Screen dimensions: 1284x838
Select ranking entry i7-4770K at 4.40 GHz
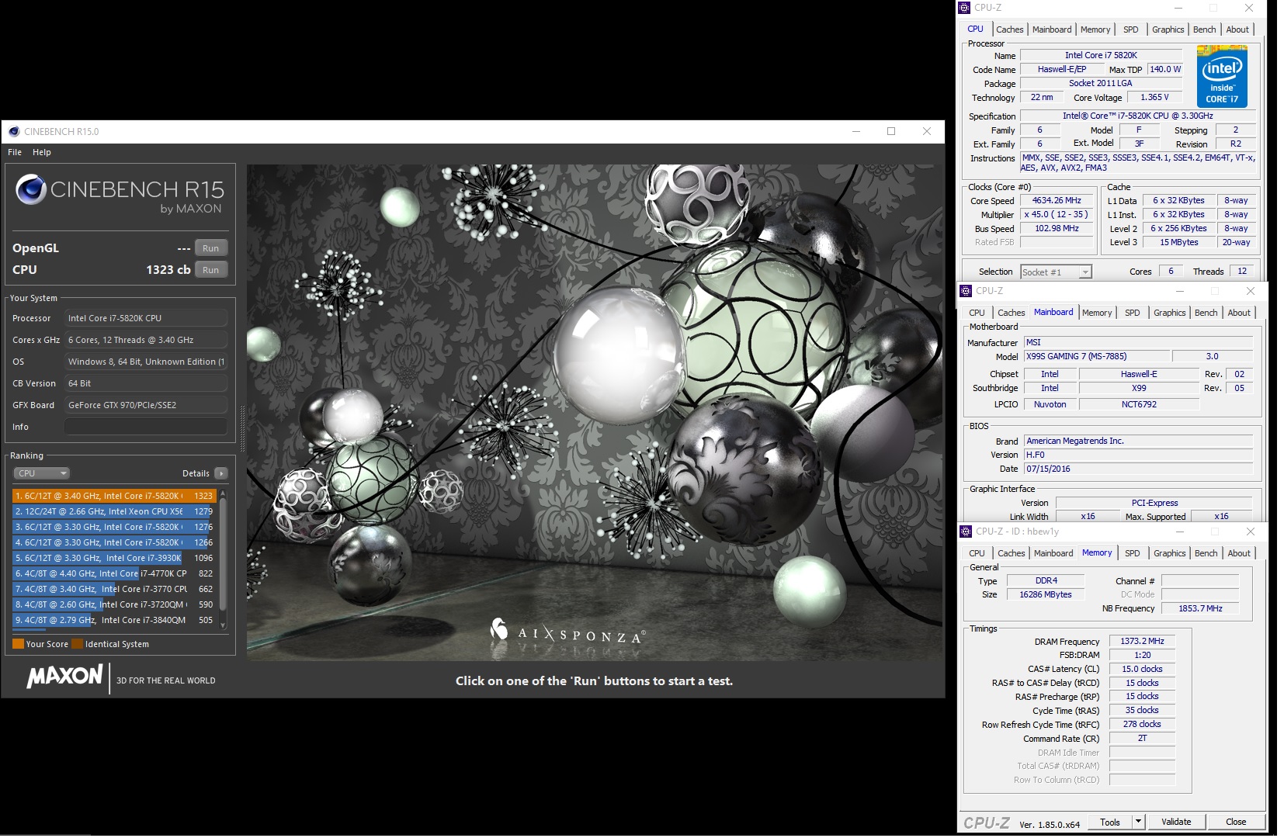(113, 573)
